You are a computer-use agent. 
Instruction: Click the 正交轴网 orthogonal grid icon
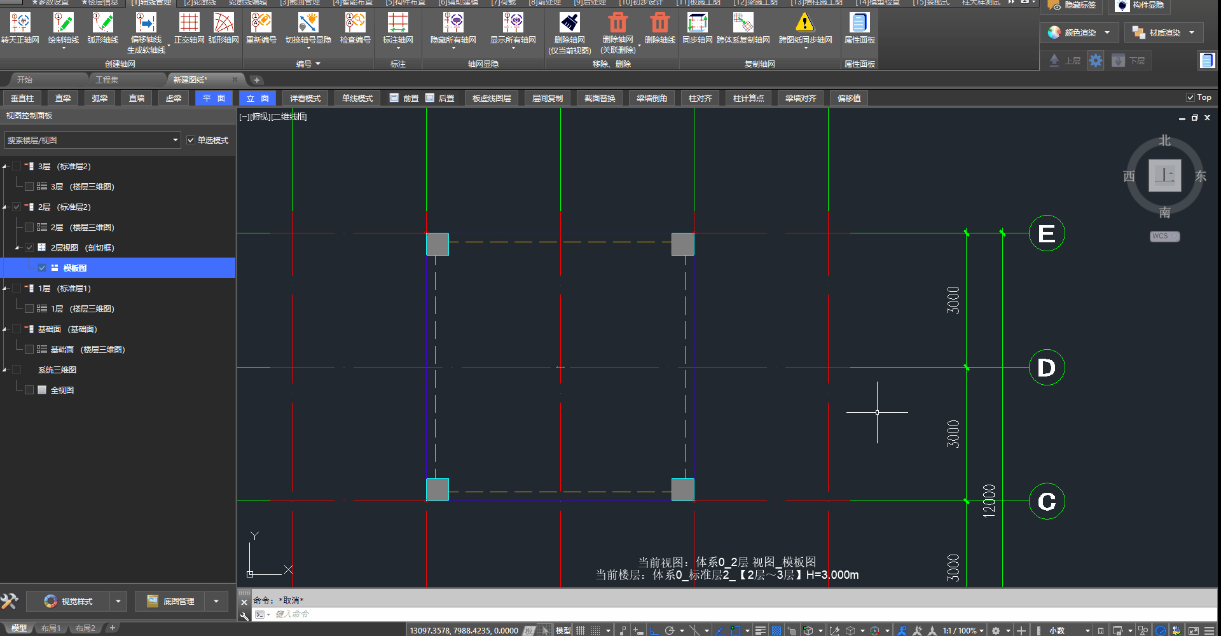point(189,24)
